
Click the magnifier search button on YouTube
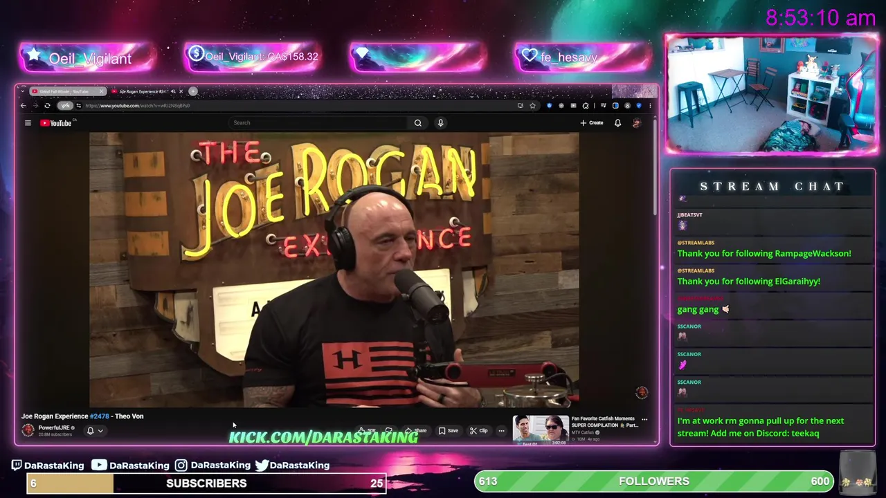[417, 123]
